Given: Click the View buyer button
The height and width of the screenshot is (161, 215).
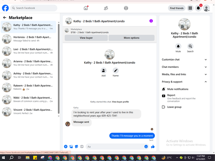Looking at the screenshot, I should 86,38.
